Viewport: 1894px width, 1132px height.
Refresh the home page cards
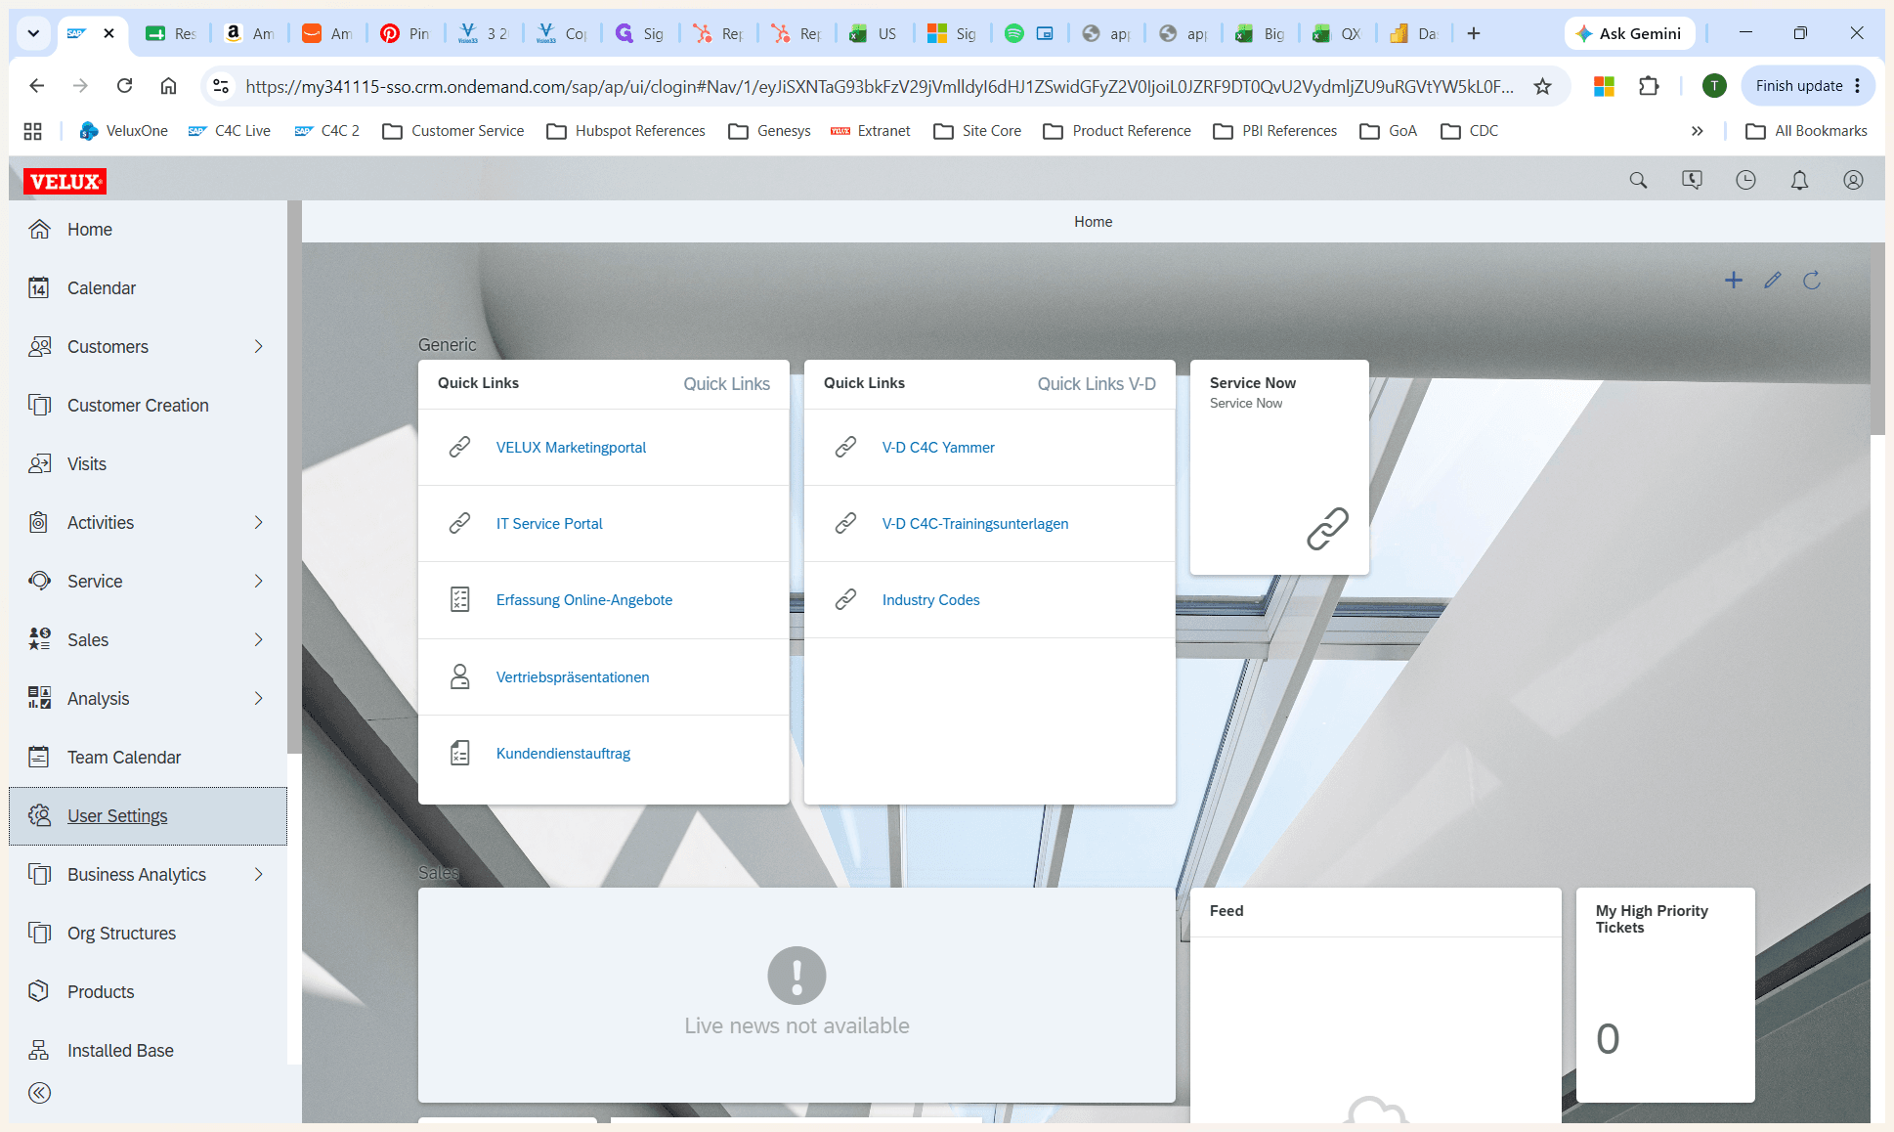coord(1812,281)
